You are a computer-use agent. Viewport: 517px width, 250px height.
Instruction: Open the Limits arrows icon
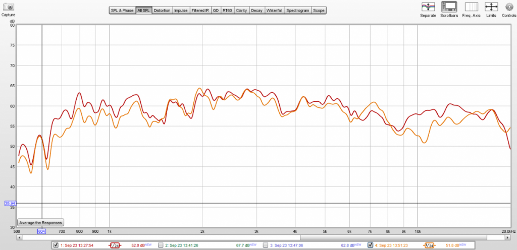tap(491, 7)
